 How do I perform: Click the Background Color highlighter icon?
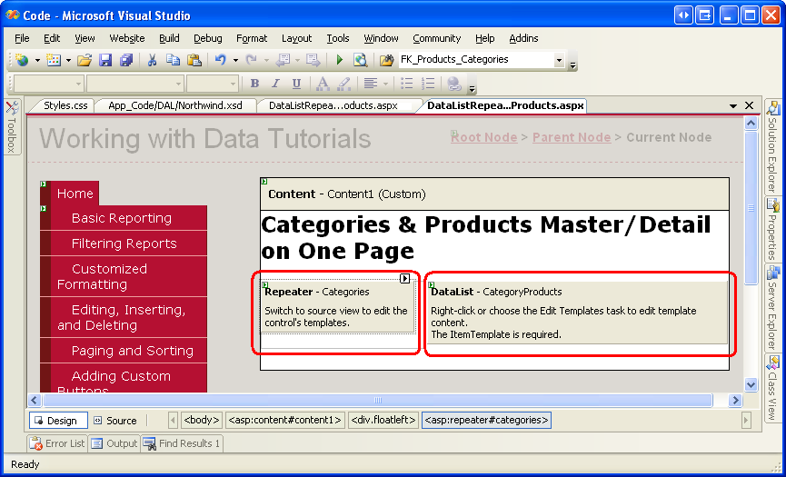coord(343,84)
